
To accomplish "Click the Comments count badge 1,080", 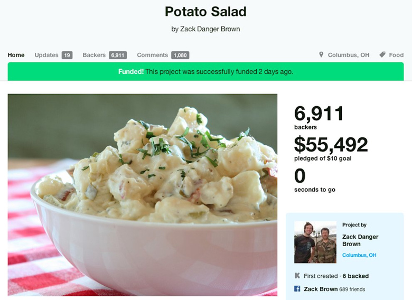I will 180,55.
